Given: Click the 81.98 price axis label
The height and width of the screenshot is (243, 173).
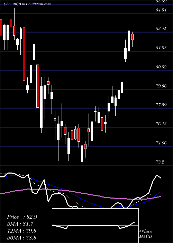Looking at the screenshot, I should coord(161,48).
